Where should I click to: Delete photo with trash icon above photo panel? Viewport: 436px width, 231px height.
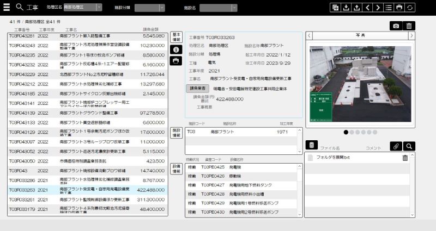(409, 26)
